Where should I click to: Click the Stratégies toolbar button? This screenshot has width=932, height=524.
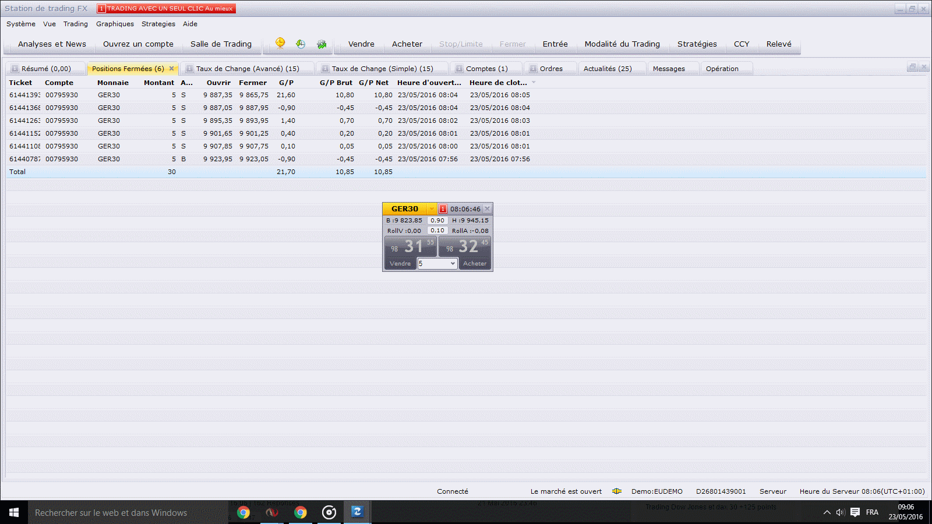click(x=697, y=44)
